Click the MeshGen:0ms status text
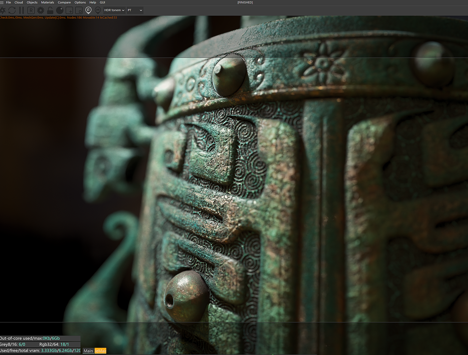 (34, 18)
